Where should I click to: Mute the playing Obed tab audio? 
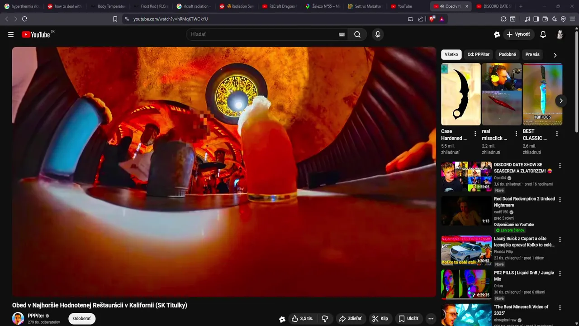tap(442, 6)
